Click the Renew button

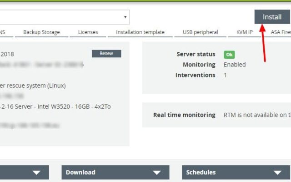(106, 54)
